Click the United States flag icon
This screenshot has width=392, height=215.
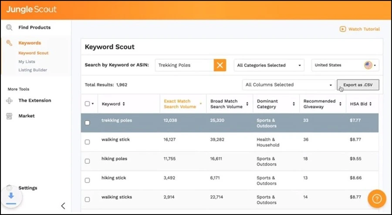[x=368, y=65]
